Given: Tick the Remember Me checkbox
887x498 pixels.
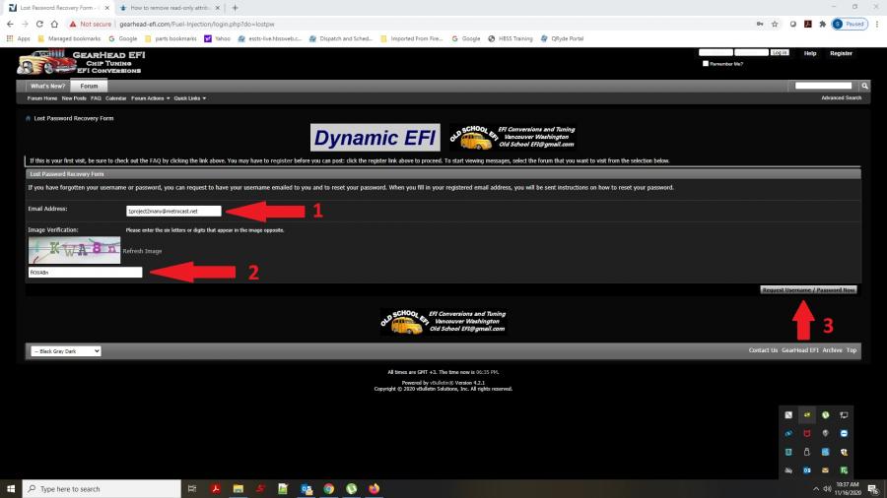Looking at the screenshot, I should 706,64.
